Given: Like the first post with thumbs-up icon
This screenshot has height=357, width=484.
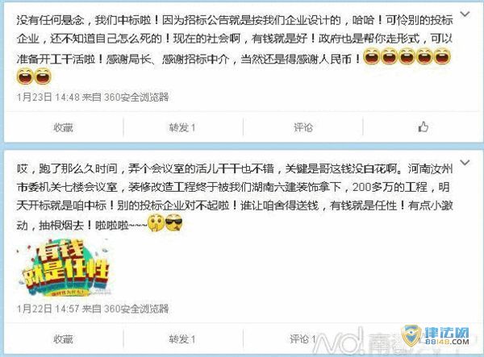Looking at the screenshot, I should [x=423, y=127].
